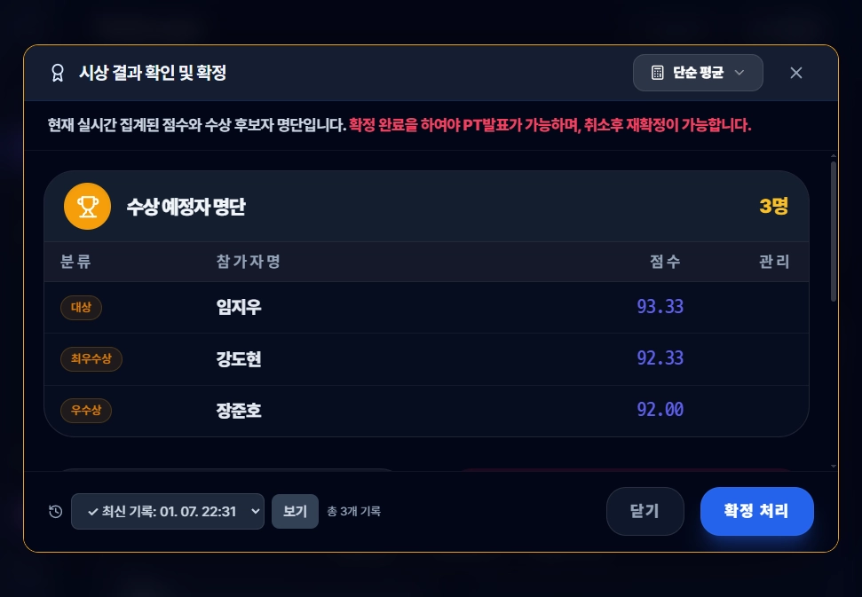Click the orange trophy icon

87,207
